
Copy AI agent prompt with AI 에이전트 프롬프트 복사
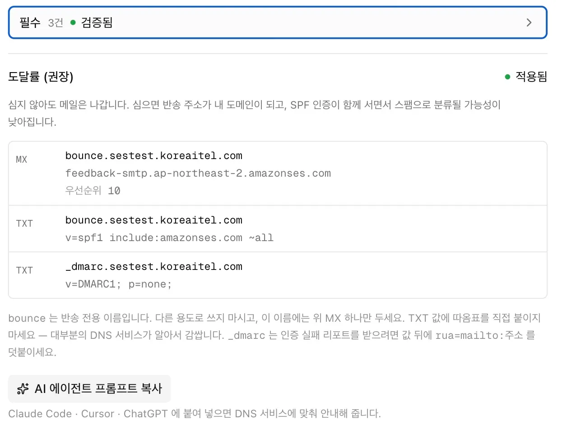[x=89, y=388]
